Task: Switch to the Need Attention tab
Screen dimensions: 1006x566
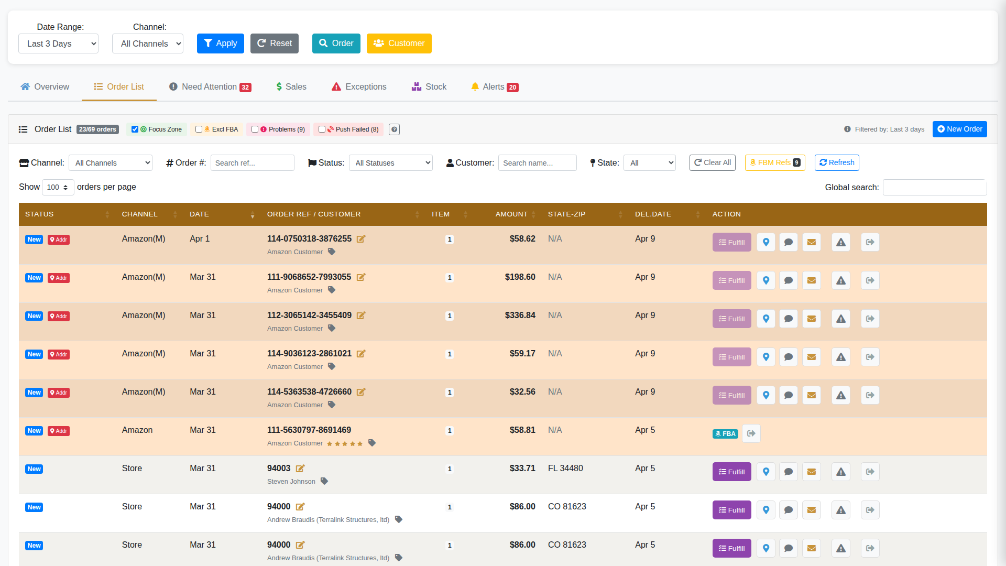Action: 209,86
